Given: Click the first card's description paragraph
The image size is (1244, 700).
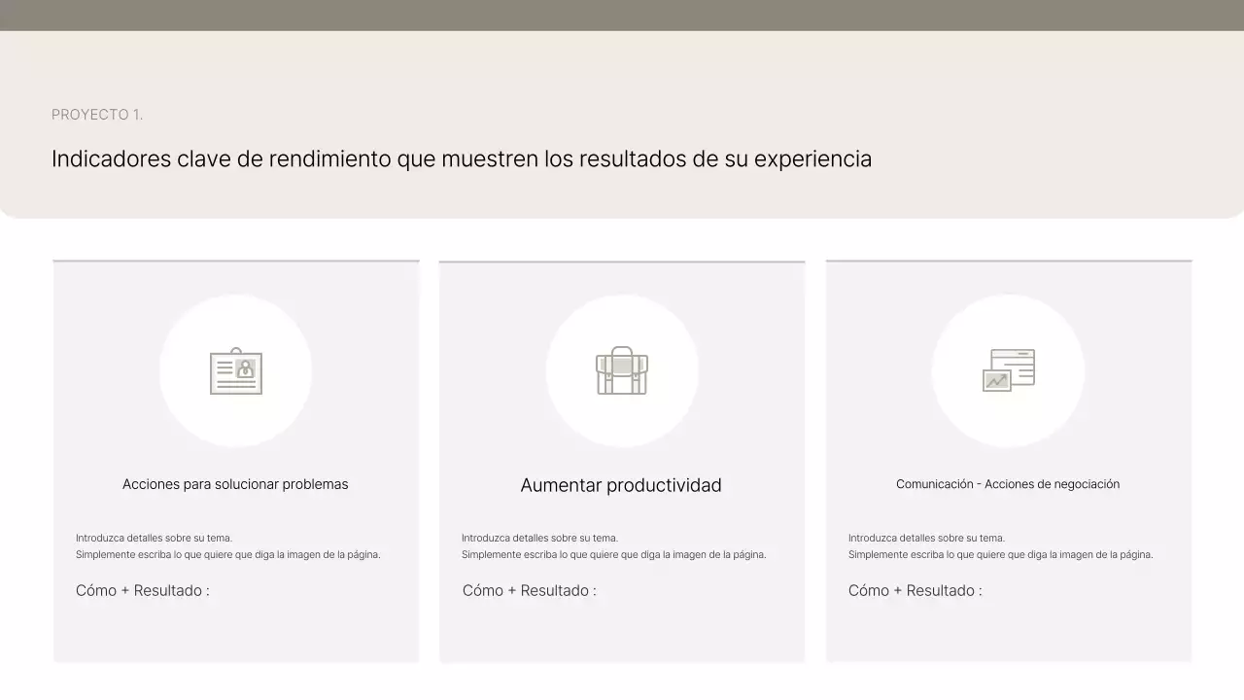Looking at the screenshot, I should (227, 545).
